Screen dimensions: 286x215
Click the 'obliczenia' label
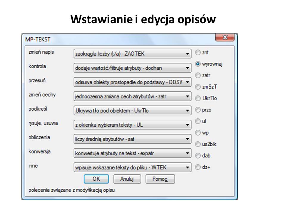pos(39,137)
